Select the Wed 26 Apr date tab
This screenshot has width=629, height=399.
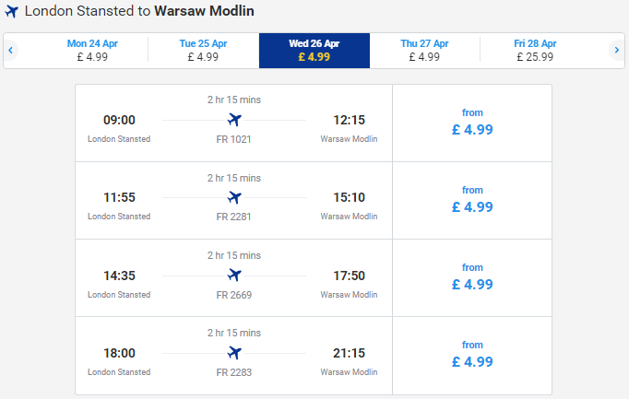[314, 51]
